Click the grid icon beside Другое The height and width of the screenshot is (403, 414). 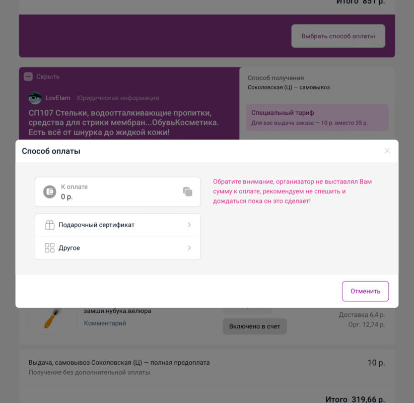49,248
